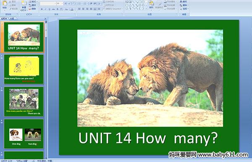Select the One dog two dog thumbnail
The height and width of the screenshot is (162, 252).
coord(24,134)
